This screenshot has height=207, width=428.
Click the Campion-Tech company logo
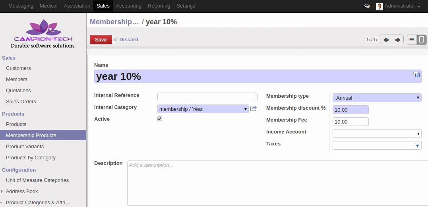43,34
